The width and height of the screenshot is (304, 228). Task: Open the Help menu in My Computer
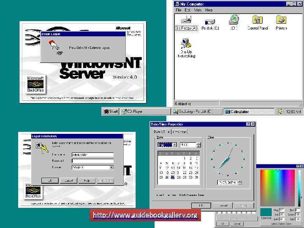point(209,10)
